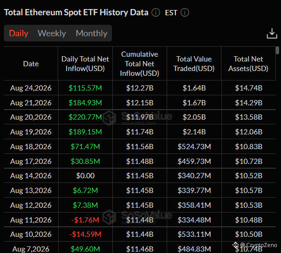Click the info icon next to EST
281x253 pixels.
(x=185, y=13)
